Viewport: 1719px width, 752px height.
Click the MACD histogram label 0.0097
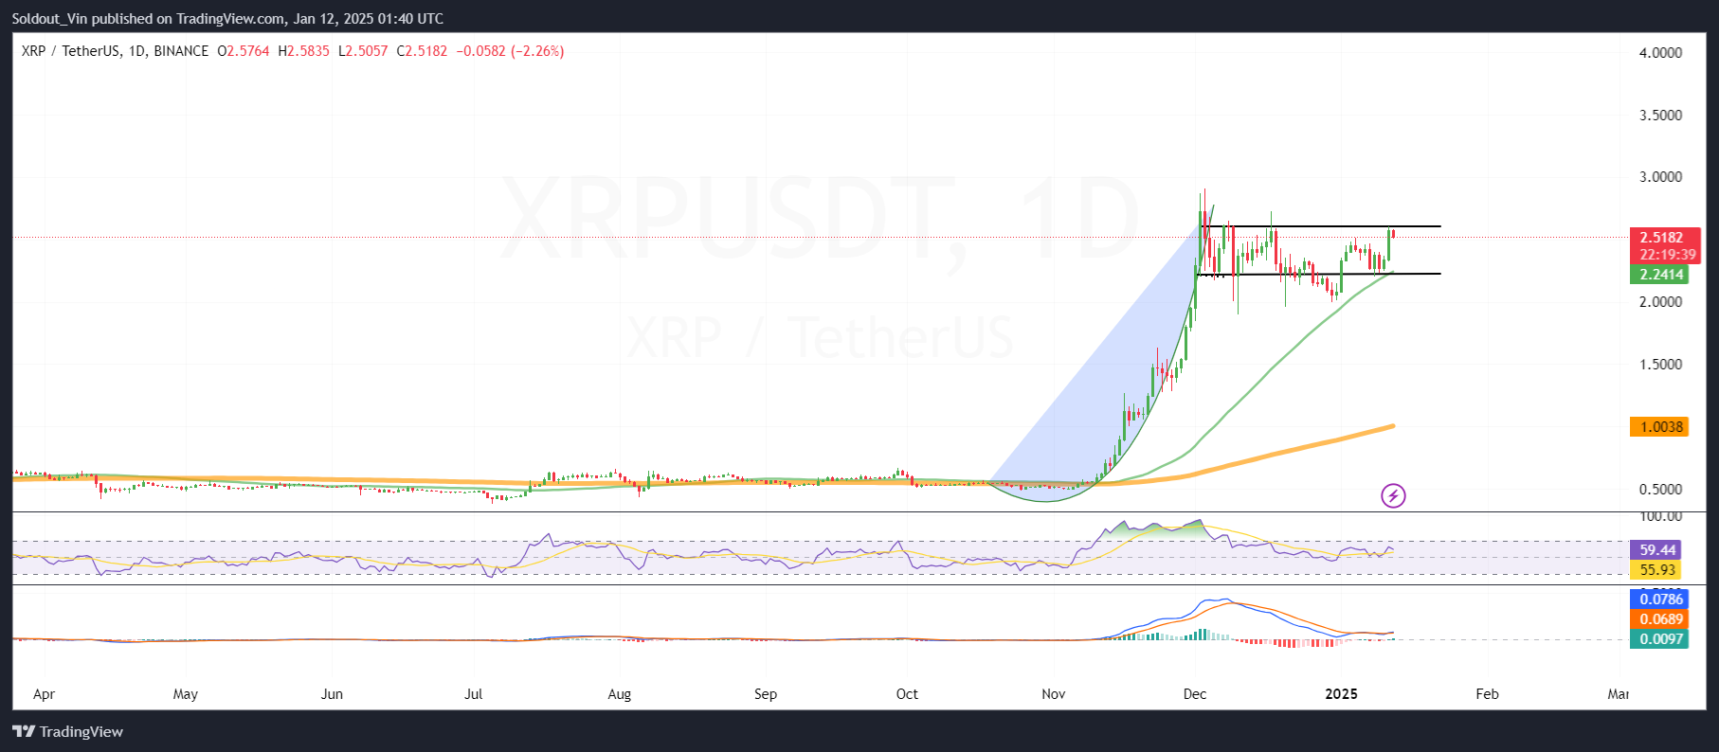(1661, 639)
